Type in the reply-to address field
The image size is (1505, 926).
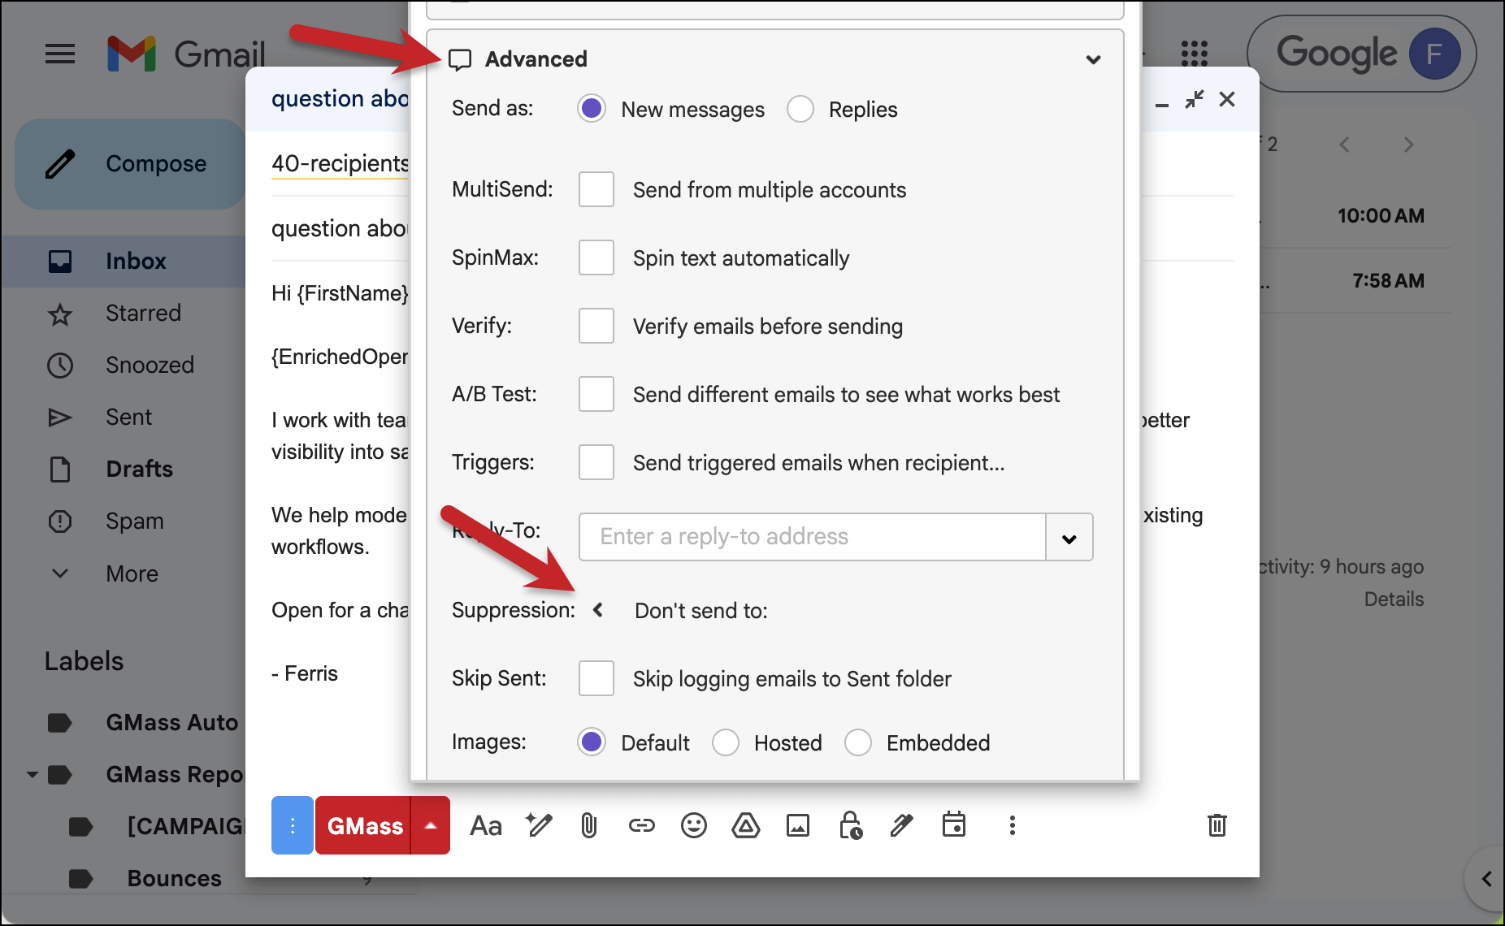pos(811,537)
